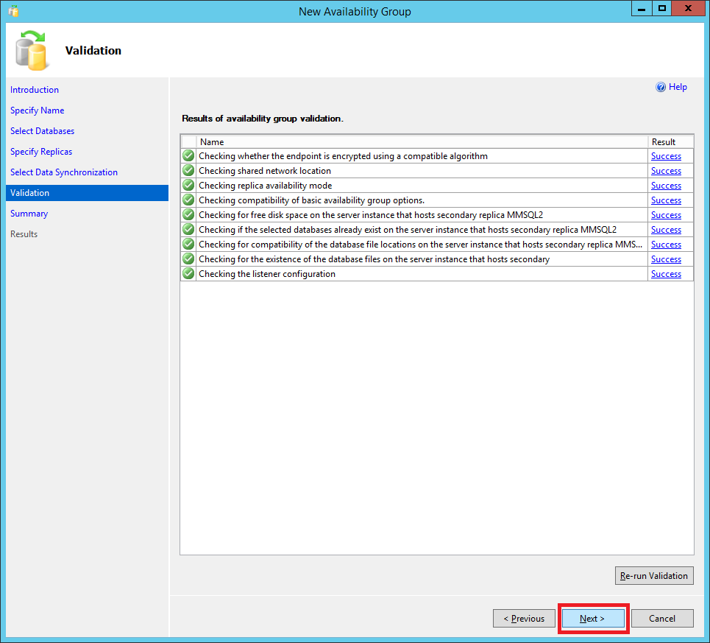This screenshot has width=710, height=643.
Task: Cancel the availability group wizard
Action: [662, 619]
